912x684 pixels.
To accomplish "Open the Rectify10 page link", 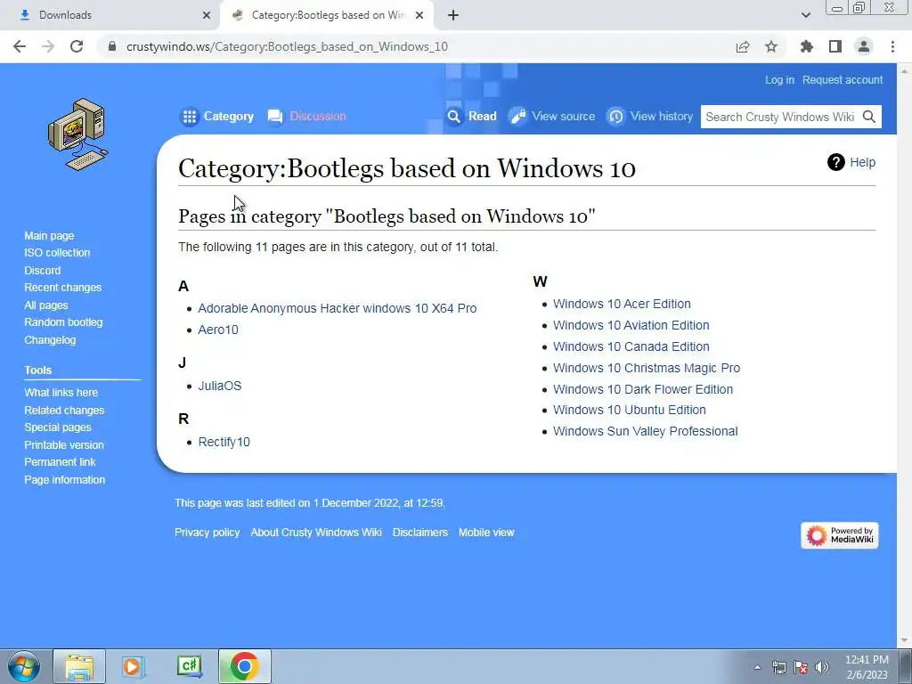I will point(224,442).
